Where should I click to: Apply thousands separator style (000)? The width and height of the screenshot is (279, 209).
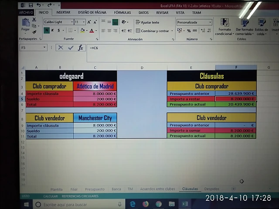(x=195, y=30)
